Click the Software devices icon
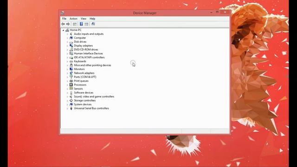 (x=71, y=93)
